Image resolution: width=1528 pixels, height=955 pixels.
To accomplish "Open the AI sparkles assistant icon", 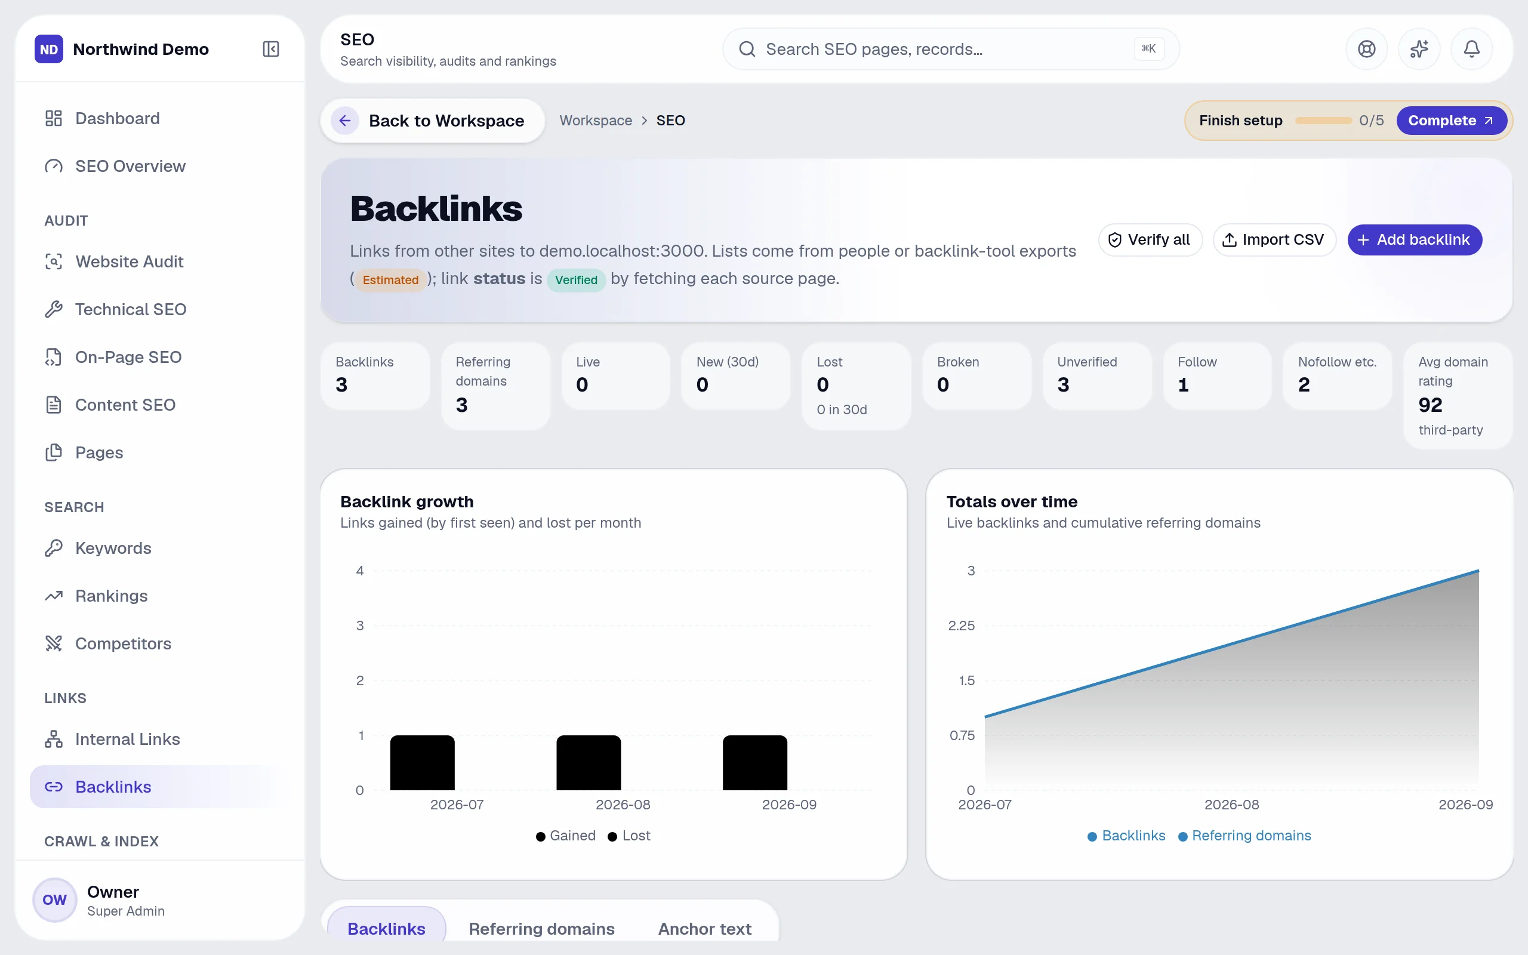I will pyautogui.click(x=1419, y=48).
